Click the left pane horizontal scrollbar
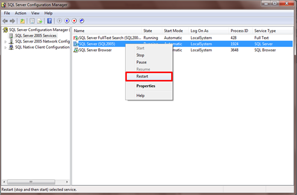Screen dimensions: 297x195 tap(36, 182)
